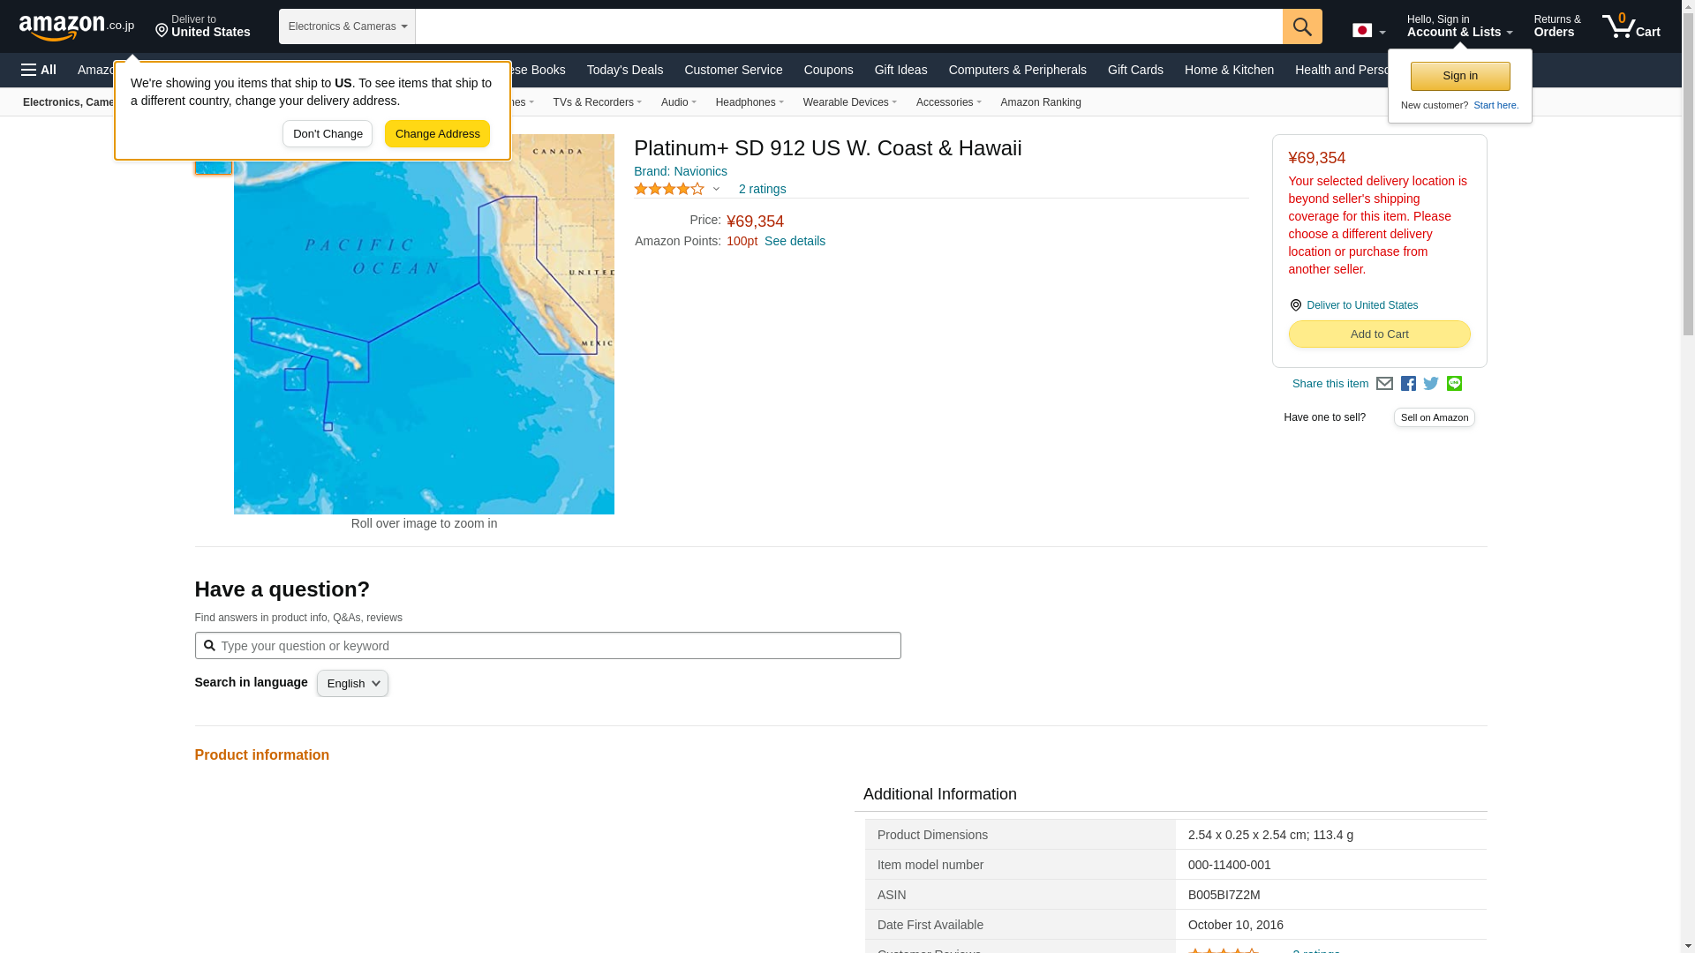Share item on Facebook
The height and width of the screenshot is (953, 1695).
[1408, 384]
